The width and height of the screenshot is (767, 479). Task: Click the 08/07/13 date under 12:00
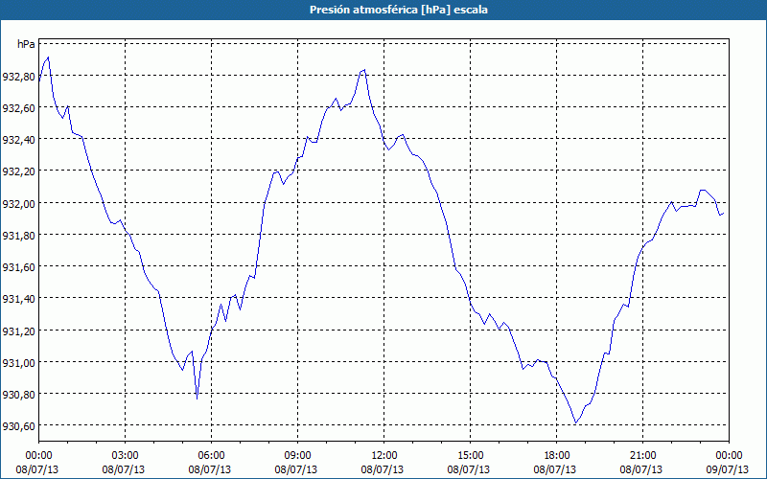382,469
